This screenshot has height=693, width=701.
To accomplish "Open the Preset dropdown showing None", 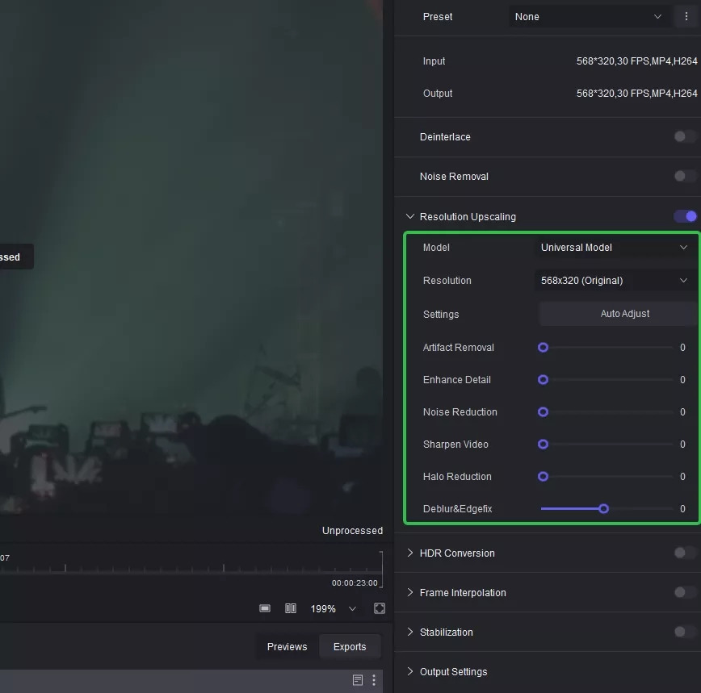I will pyautogui.click(x=588, y=17).
